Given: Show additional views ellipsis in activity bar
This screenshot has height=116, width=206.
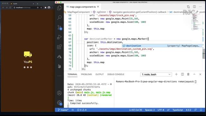Looking at the screenshot, I should (x=59, y=76).
